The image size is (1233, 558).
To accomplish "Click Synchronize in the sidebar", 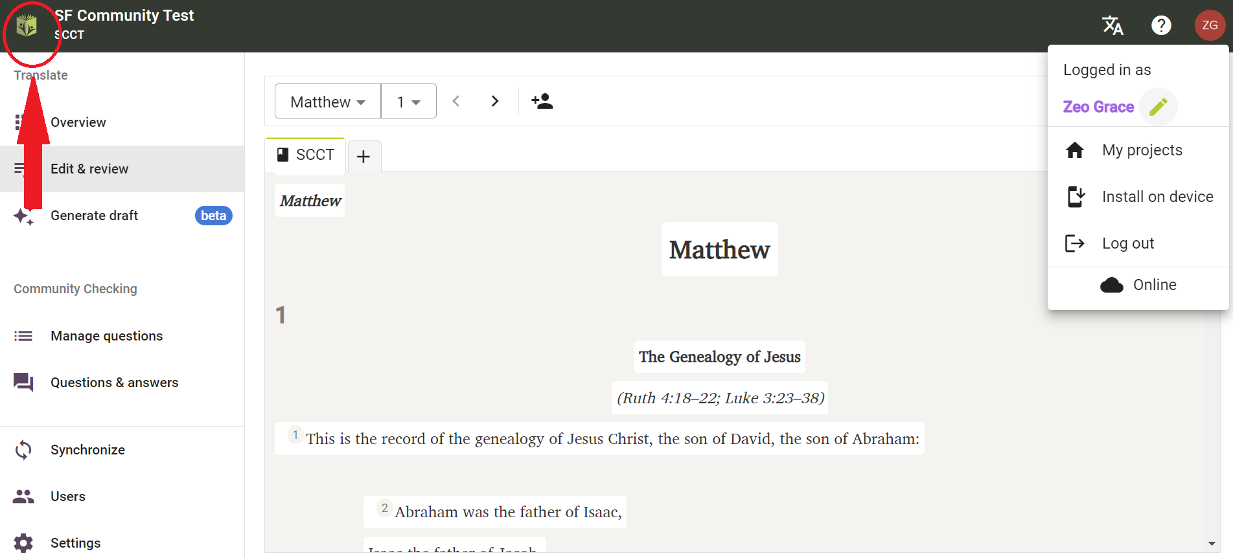I will (x=88, y=450).
